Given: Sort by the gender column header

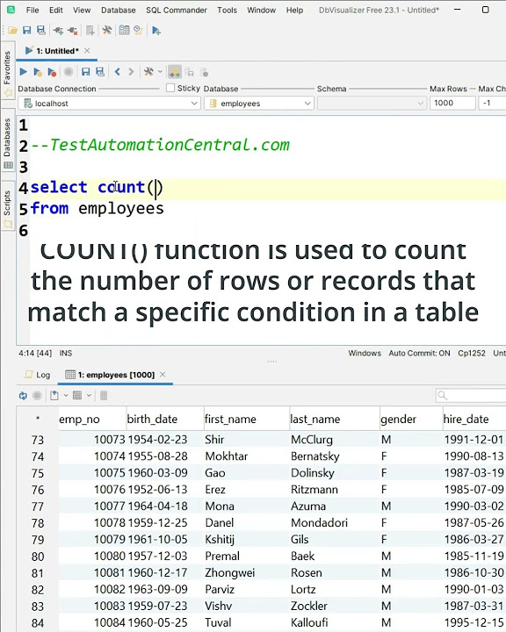Looking at the screenshot, I should [411, 420].
